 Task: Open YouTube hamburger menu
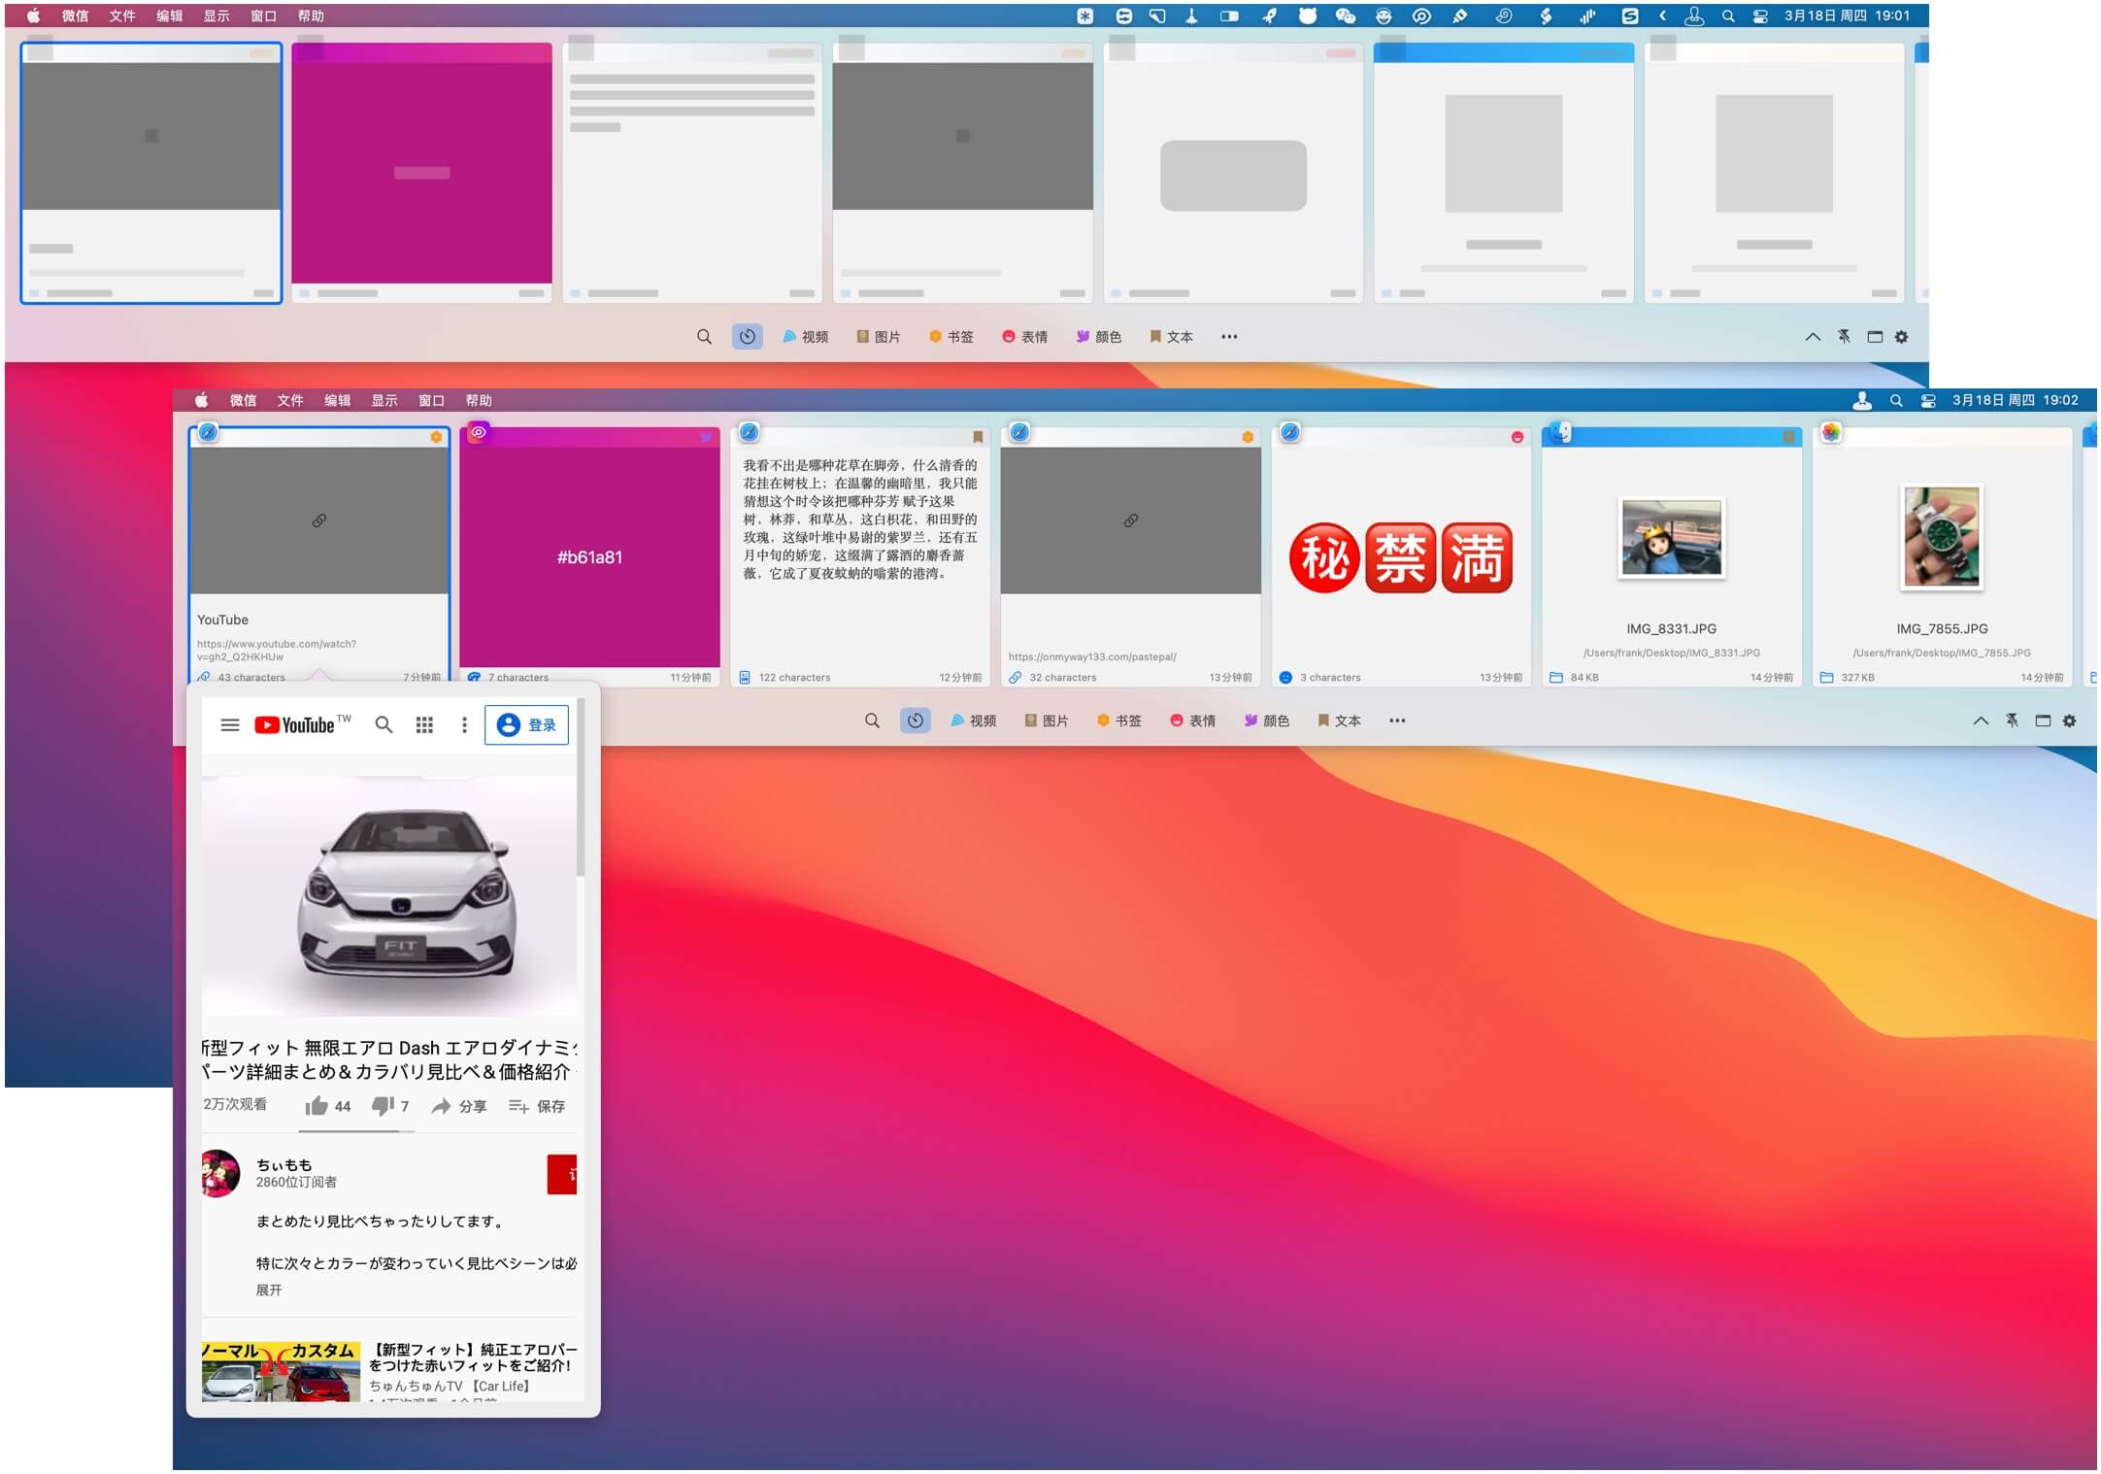(230, 724)
